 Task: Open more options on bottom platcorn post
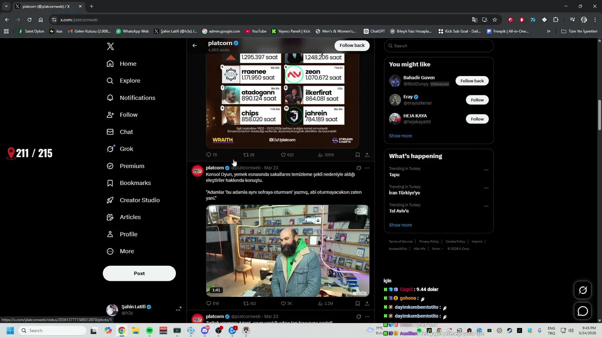pos(367,316)
